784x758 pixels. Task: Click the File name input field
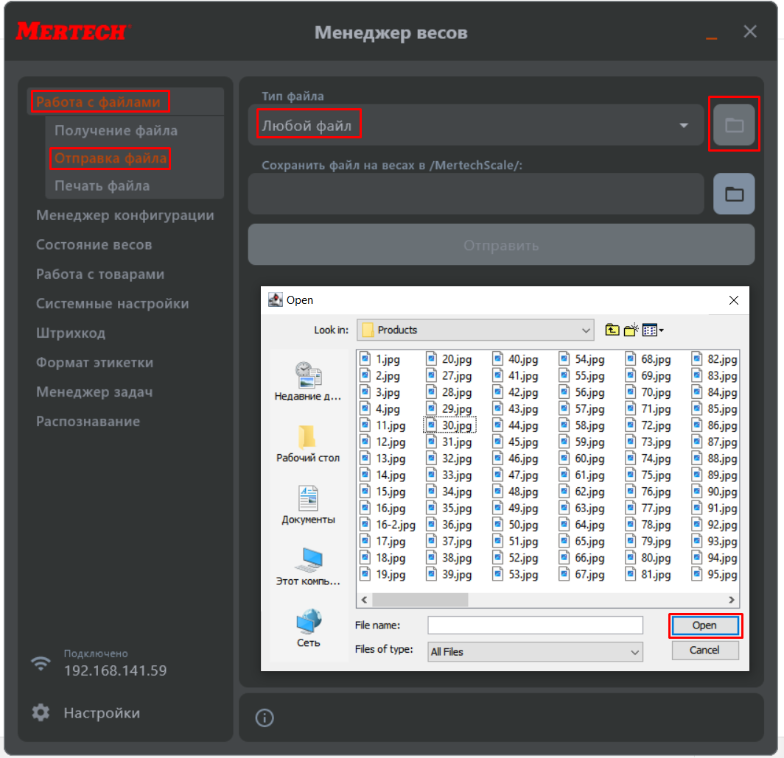[x=535, y=626]
